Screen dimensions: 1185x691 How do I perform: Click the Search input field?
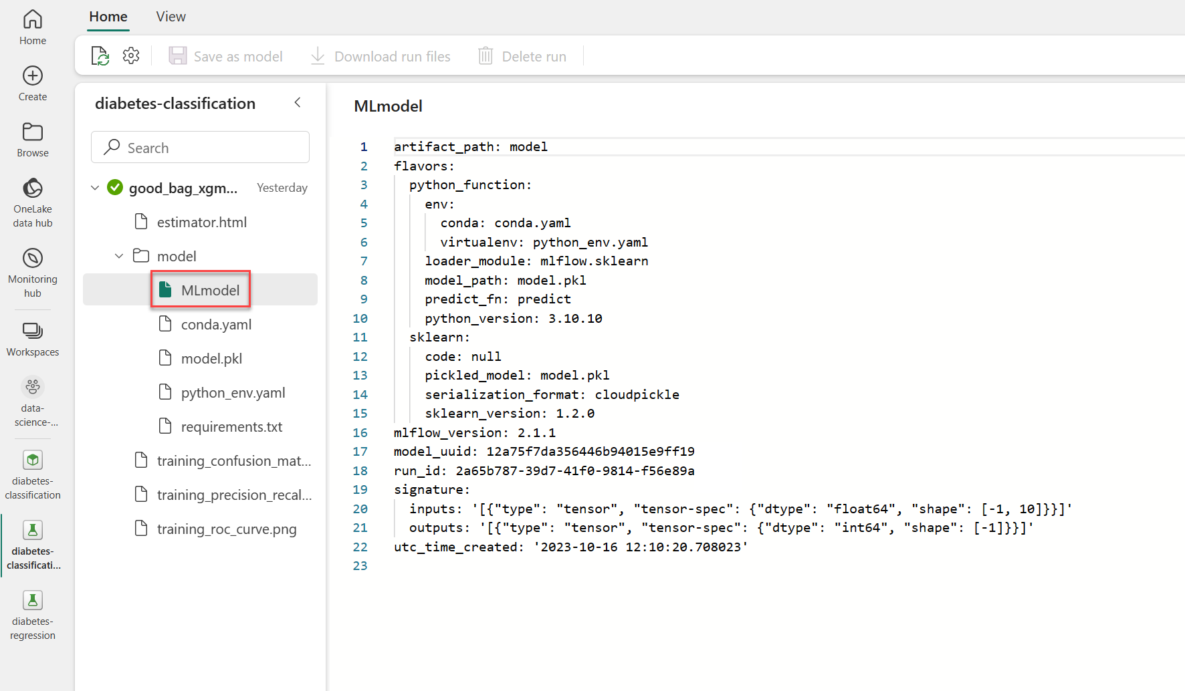point(200,147)
